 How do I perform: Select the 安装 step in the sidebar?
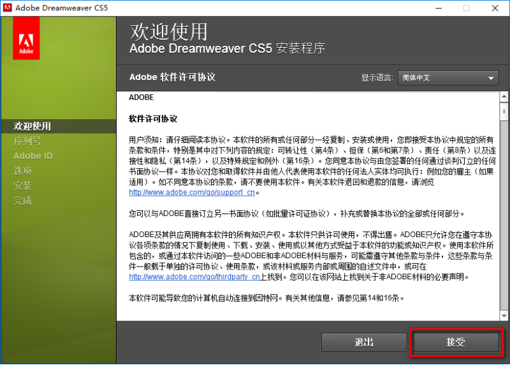point(22,185)
